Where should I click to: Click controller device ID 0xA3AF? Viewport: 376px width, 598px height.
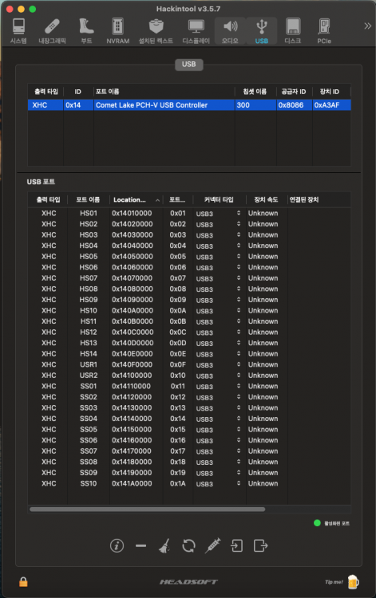327,105
